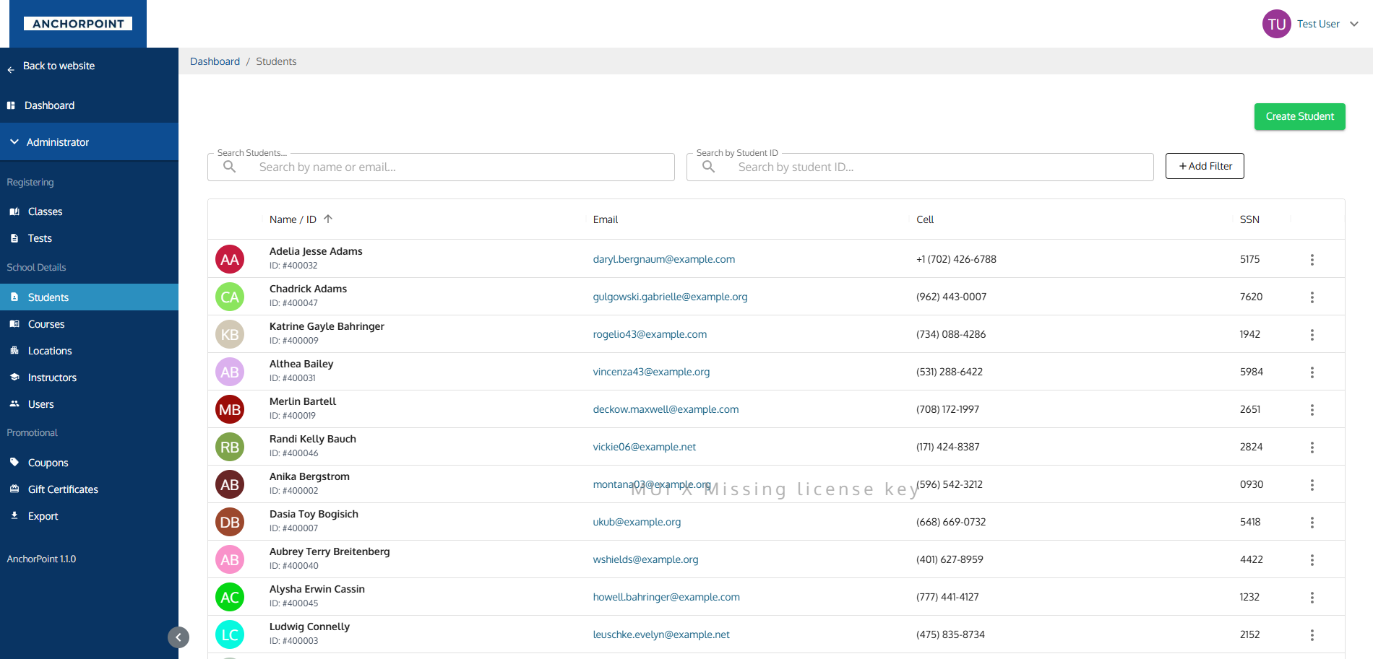Open the Test User account dropdown

pos(1353,24)
